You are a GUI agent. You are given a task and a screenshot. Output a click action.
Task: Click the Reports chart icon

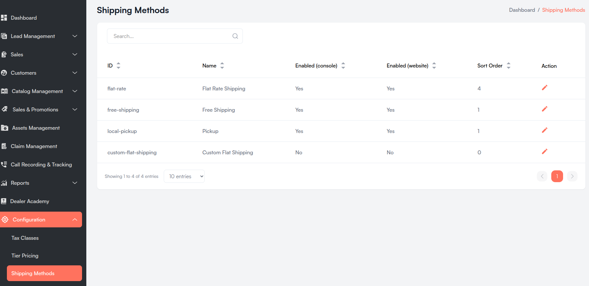(4, 183)
